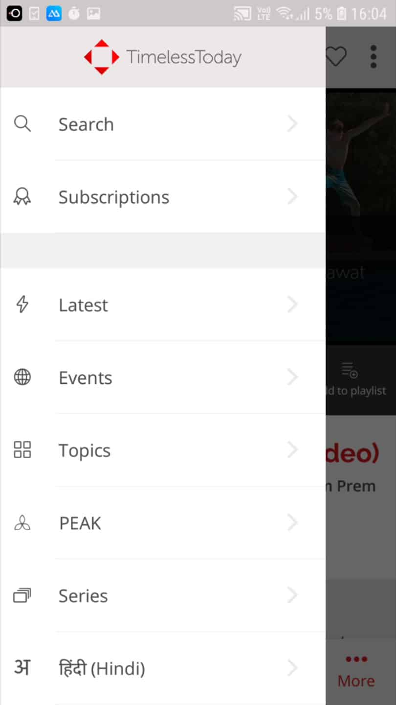This screenshot has width=396, height=705.
Task: Expand the Subscriptions row chevron
Action: [292, 197]
